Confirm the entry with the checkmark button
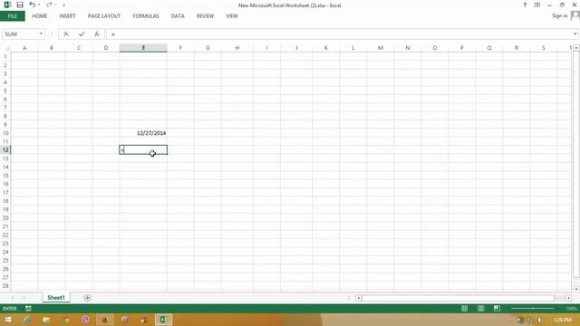 [82, 34]
